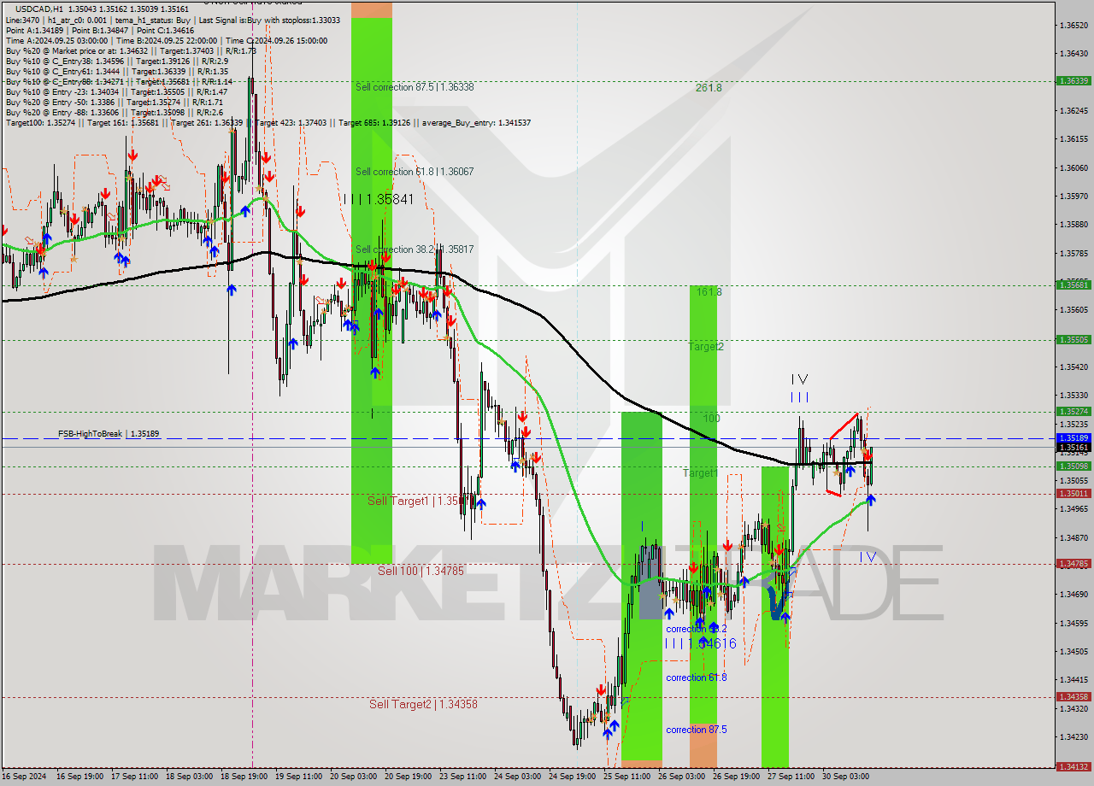Click the 'Sell 100 | 1.34785' label
Image resolution: width=1094 pixels, height=786 pixels.
click(421, 571)
